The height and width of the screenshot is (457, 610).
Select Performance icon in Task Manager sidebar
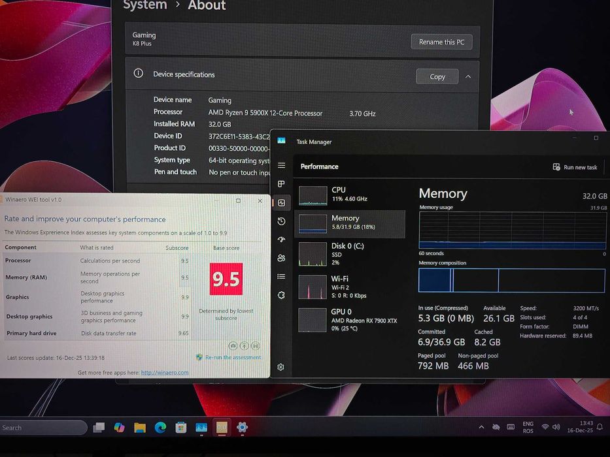click(x=281, y=203)
